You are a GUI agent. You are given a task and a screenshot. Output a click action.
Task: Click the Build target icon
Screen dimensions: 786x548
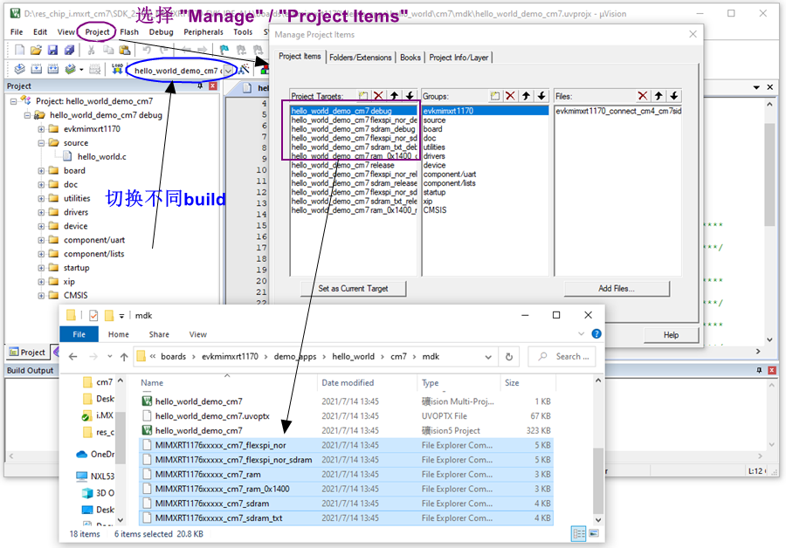coord(37,69)
